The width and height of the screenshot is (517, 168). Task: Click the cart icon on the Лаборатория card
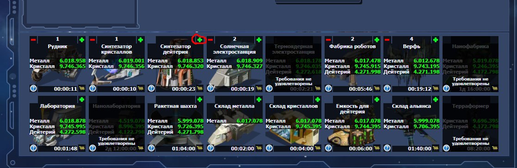click(x=82, y=149)
